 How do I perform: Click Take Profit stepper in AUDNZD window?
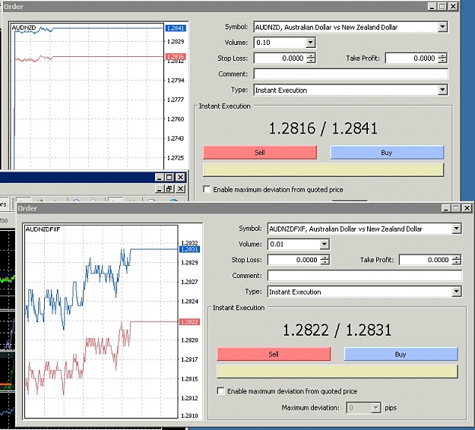click(442, 58)
